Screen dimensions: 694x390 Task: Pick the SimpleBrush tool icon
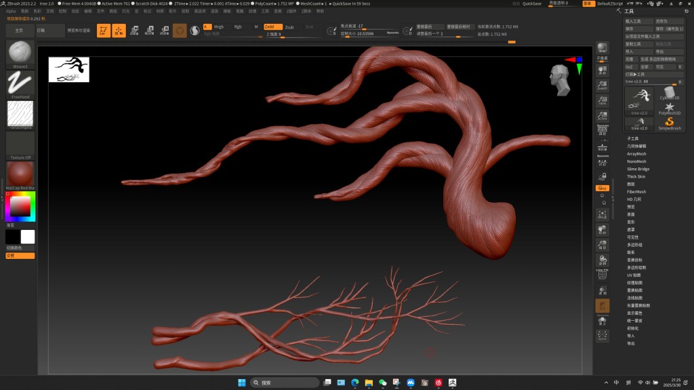[x=669, y=123]
